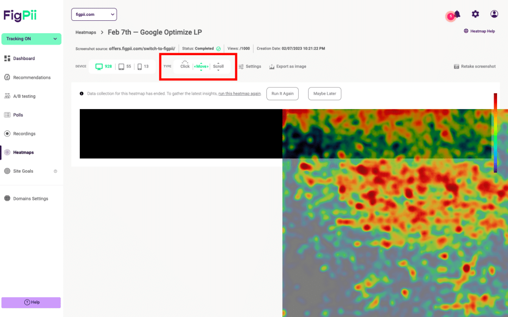The height and width of the screenshot is (317, 508).
Task: Switch heatmap type to Scroll
Action: coord(218,66)
